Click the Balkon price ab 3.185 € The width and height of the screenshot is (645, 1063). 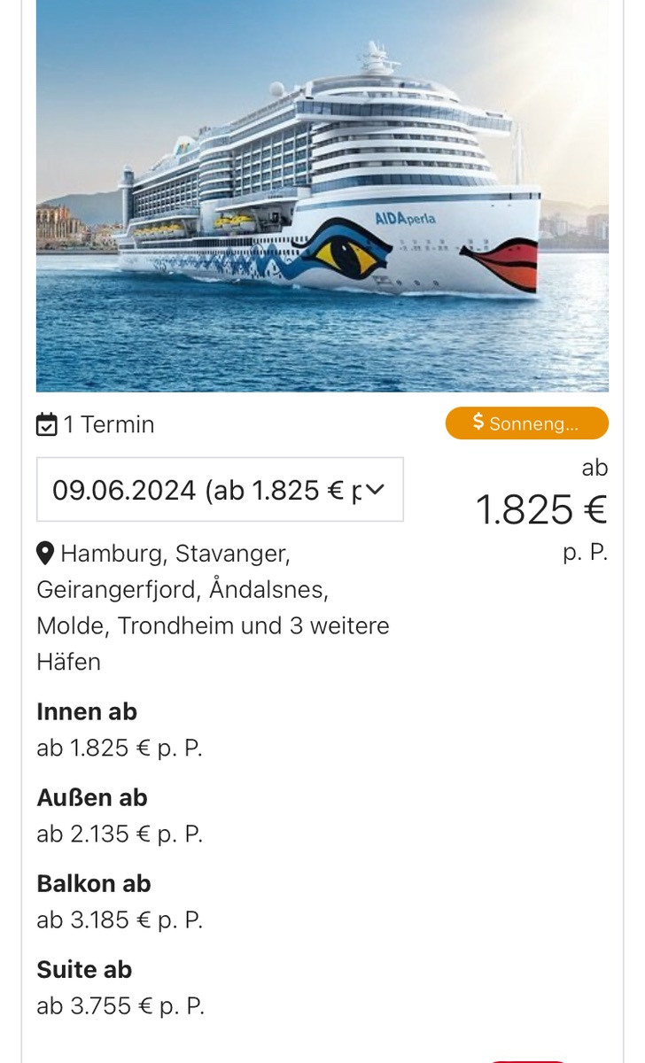point(120,919)
